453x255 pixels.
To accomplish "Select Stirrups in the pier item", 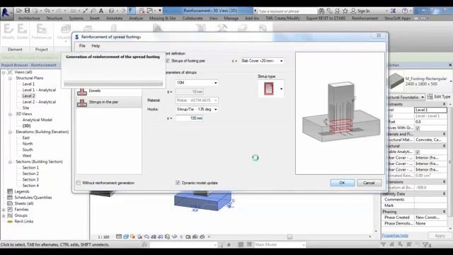I will pyautogui.click(x=109, y=102).
